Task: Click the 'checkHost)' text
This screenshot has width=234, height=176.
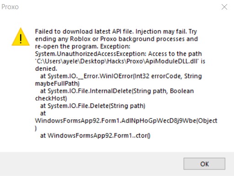Action: coord(51,98)
